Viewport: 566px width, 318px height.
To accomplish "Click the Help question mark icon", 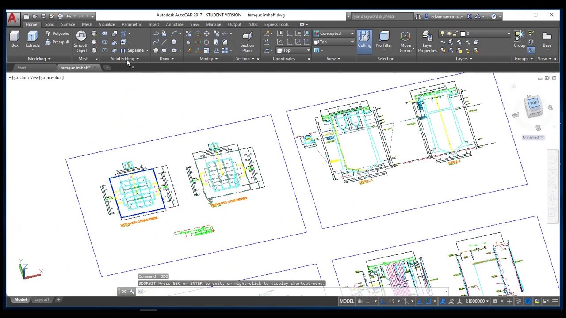I will point(493,16).
